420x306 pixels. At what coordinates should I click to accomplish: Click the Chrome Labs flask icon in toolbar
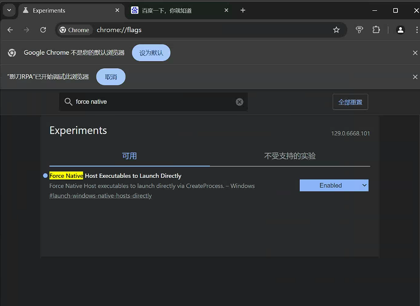[360, 30]
